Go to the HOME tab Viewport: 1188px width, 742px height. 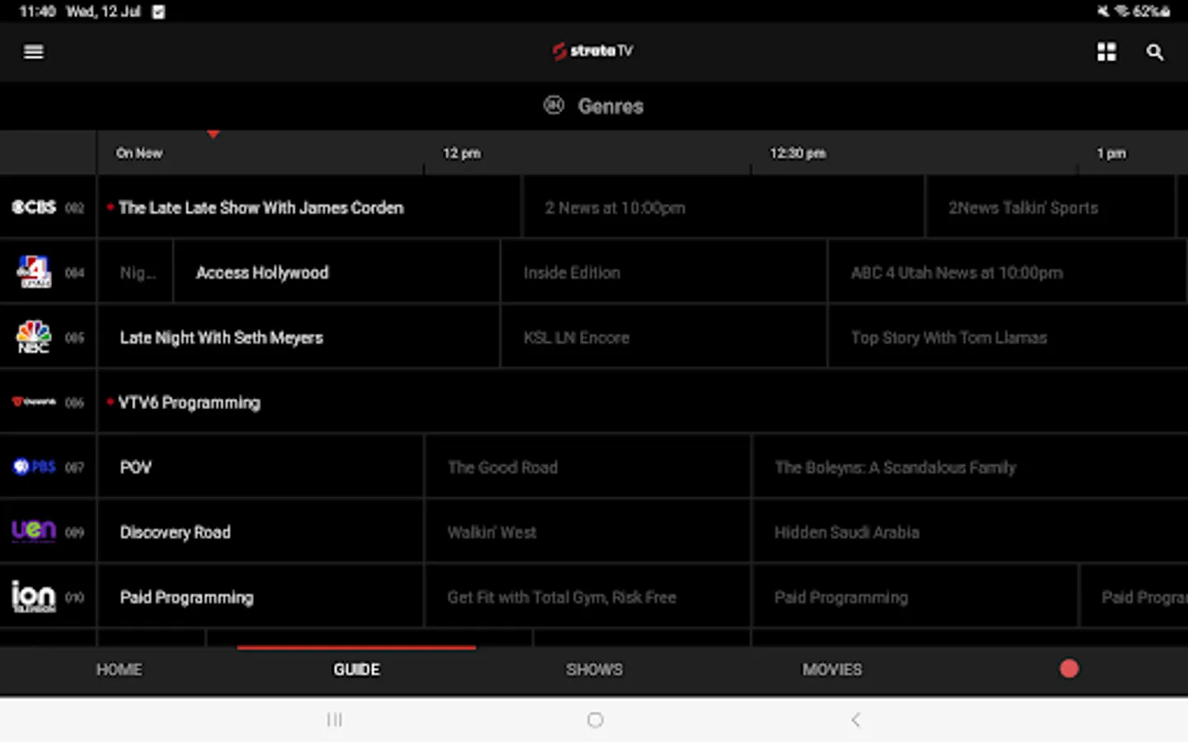[119, 669]
